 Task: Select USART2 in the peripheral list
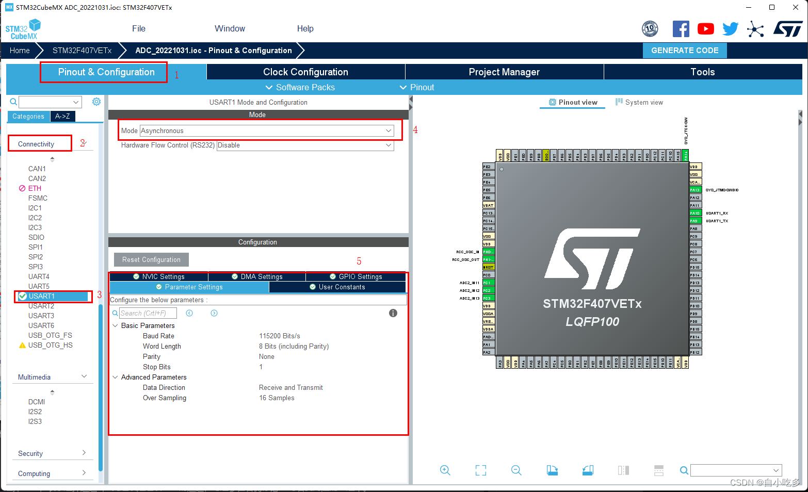(x=41, y=306)
